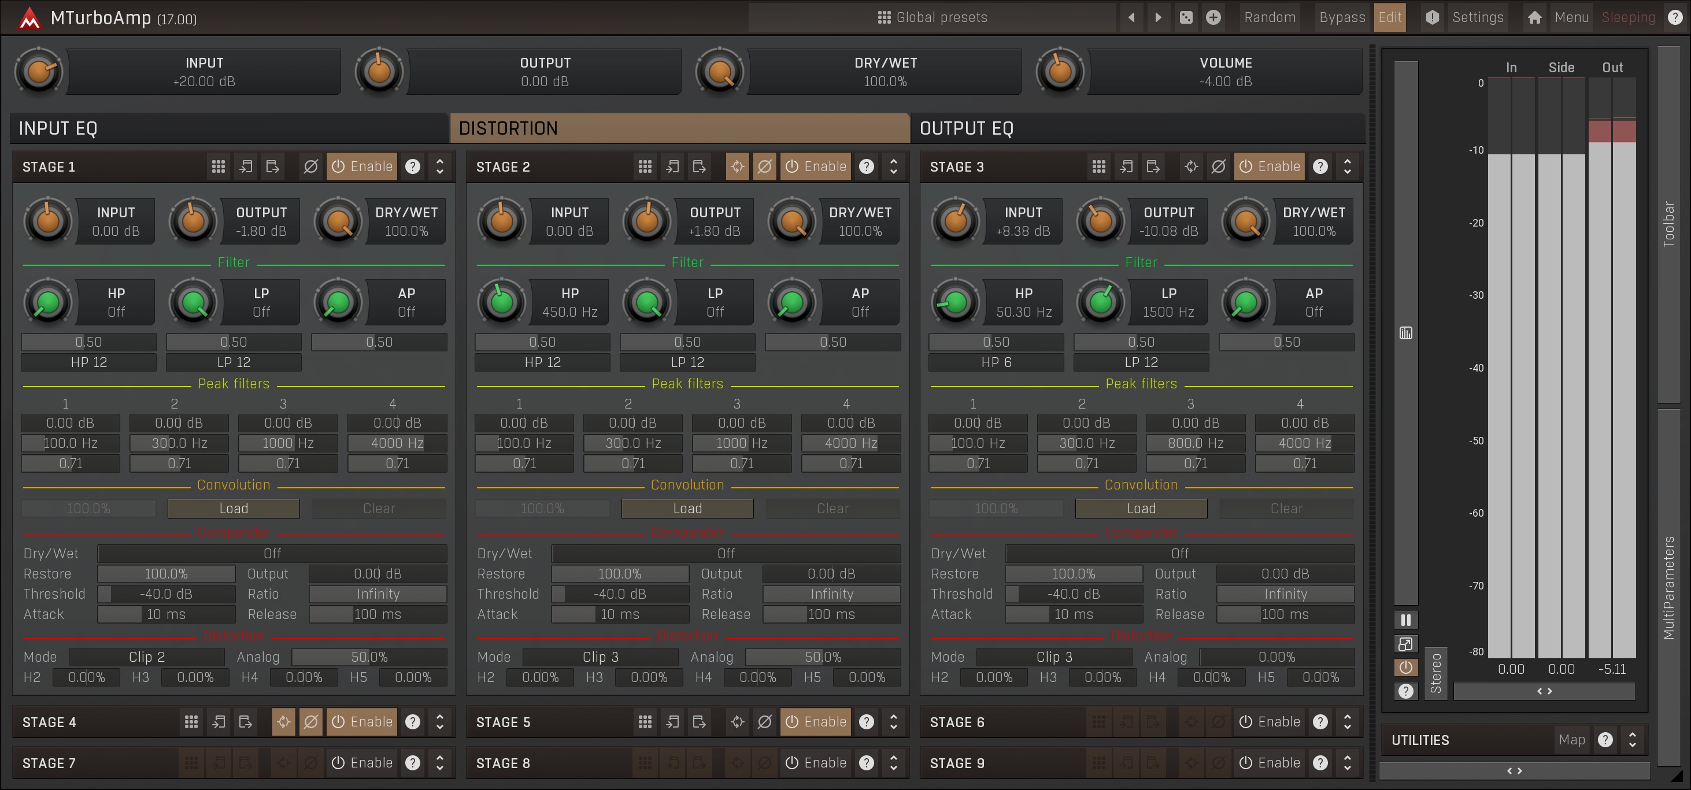Click the Stage 1 presets grid icon
Image resolution: width=1691 pixels, height=790 pixels.
point(219,166)
